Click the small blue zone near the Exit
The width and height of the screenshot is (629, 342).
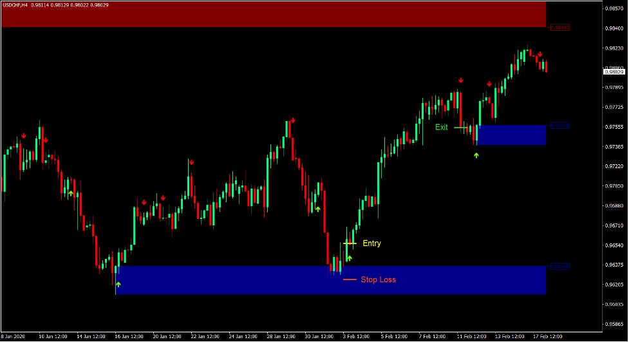(x=512, y=135)
